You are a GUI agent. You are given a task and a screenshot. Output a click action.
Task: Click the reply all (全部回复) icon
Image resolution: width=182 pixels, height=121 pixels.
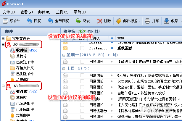pyautogui.click(x=50, y=21)
